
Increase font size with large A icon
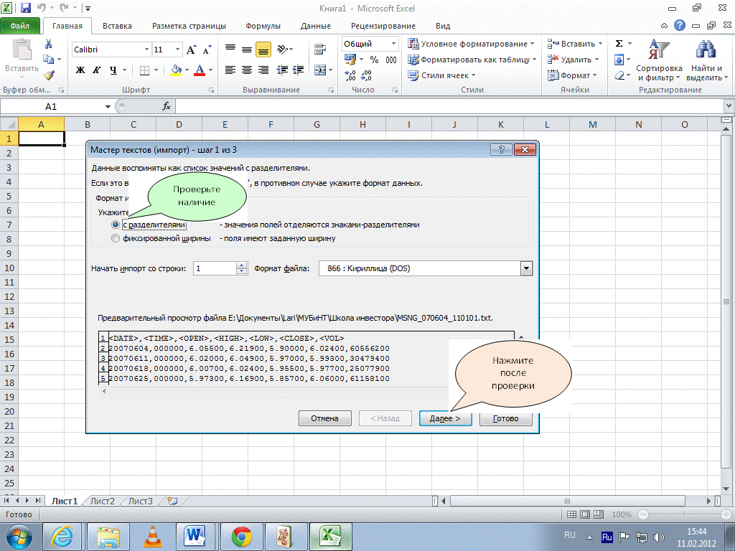point(191,50)
